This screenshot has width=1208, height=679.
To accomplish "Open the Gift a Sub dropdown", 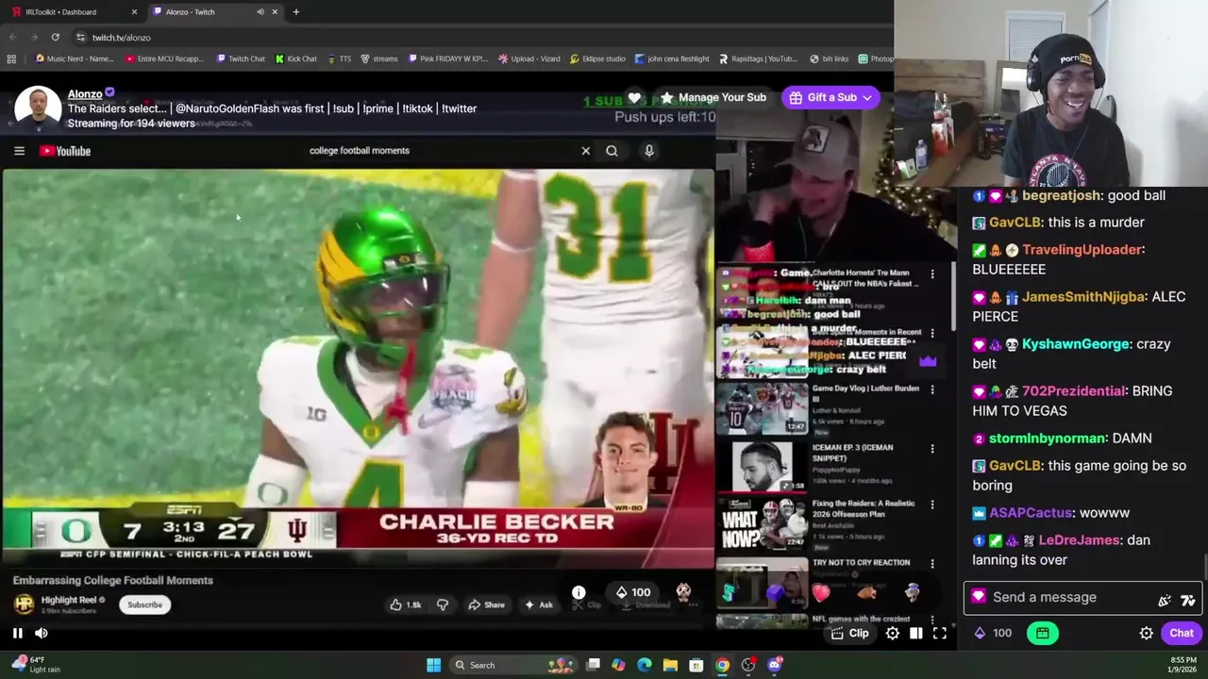I will [830, 97].
